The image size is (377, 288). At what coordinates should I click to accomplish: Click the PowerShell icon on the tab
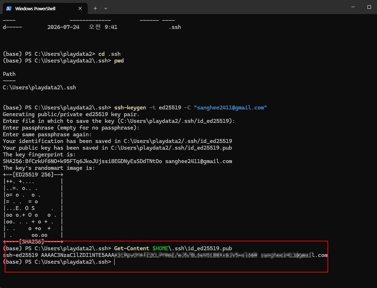coord(9,8)
